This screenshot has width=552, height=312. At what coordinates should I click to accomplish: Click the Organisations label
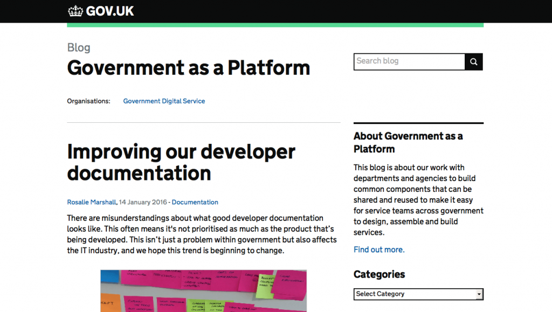[88, 101]
